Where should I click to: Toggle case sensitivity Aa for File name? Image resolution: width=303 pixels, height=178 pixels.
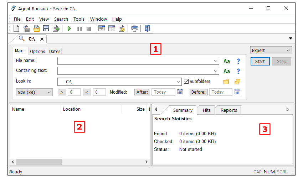tap(227, 61)
